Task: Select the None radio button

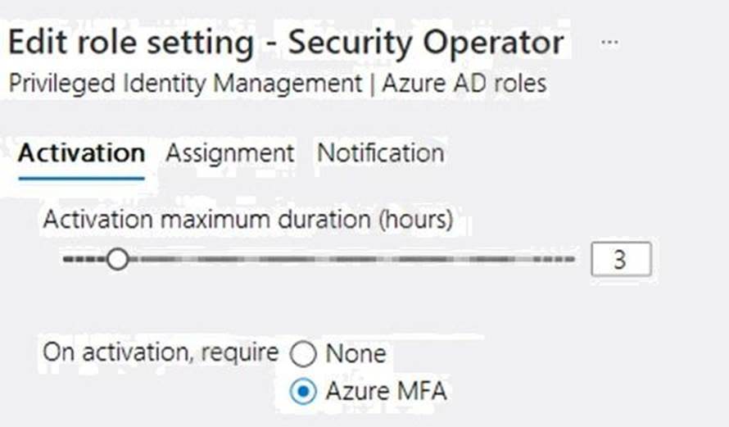Action: pos(303,354)
